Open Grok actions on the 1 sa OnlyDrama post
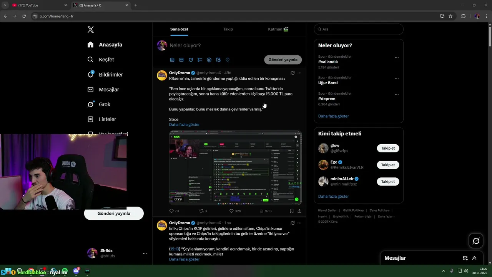The height and width of the screenshot is (277, 492). click(x=293, y=223)
